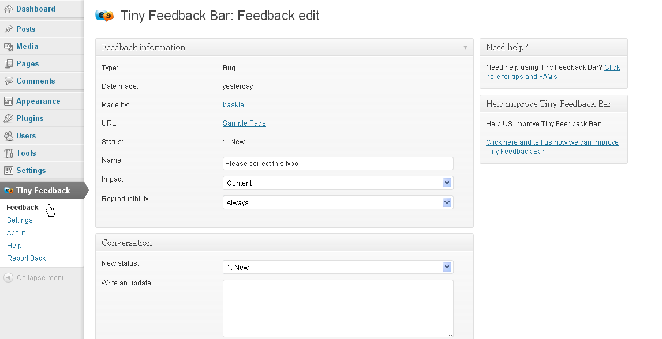This screenshot has width=662, height=339.
Task: Click the Tiny Feedback Bar header logo
Action: pos(104,16)
